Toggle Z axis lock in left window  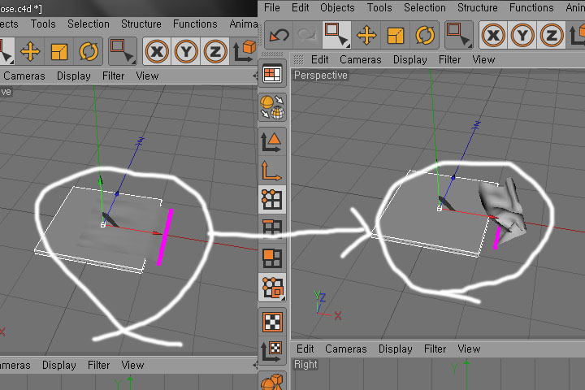pos(214,51)
